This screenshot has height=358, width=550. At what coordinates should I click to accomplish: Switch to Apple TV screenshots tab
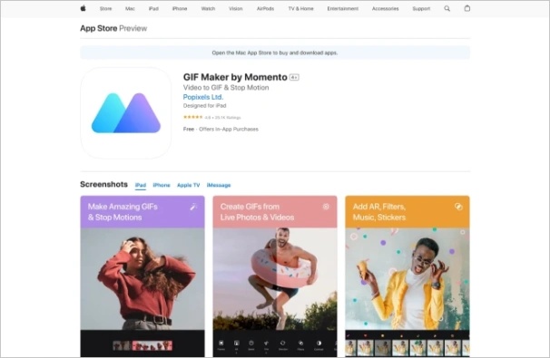coord(189,185)
